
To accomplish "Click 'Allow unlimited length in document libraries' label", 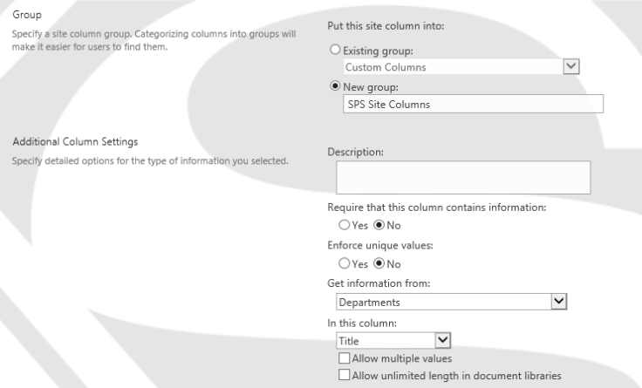I will [456, 375].
